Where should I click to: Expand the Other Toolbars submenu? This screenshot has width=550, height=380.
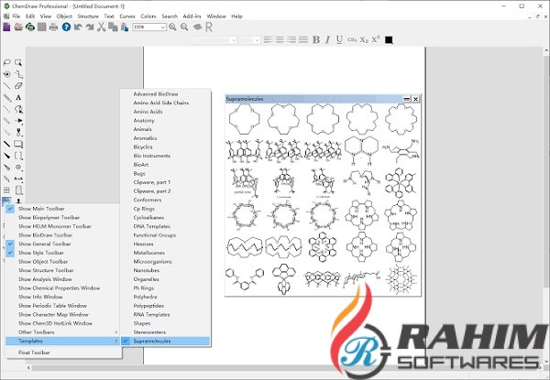[63, 332]
